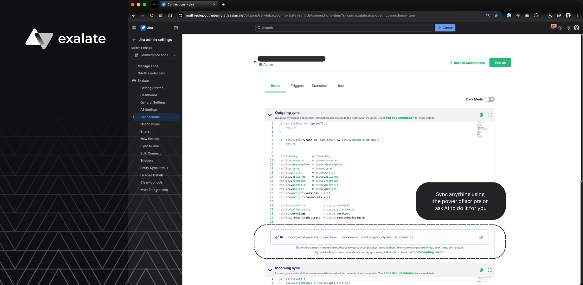Open Incoming sync documentation link

pyautogui.click(x=400, y=273)
